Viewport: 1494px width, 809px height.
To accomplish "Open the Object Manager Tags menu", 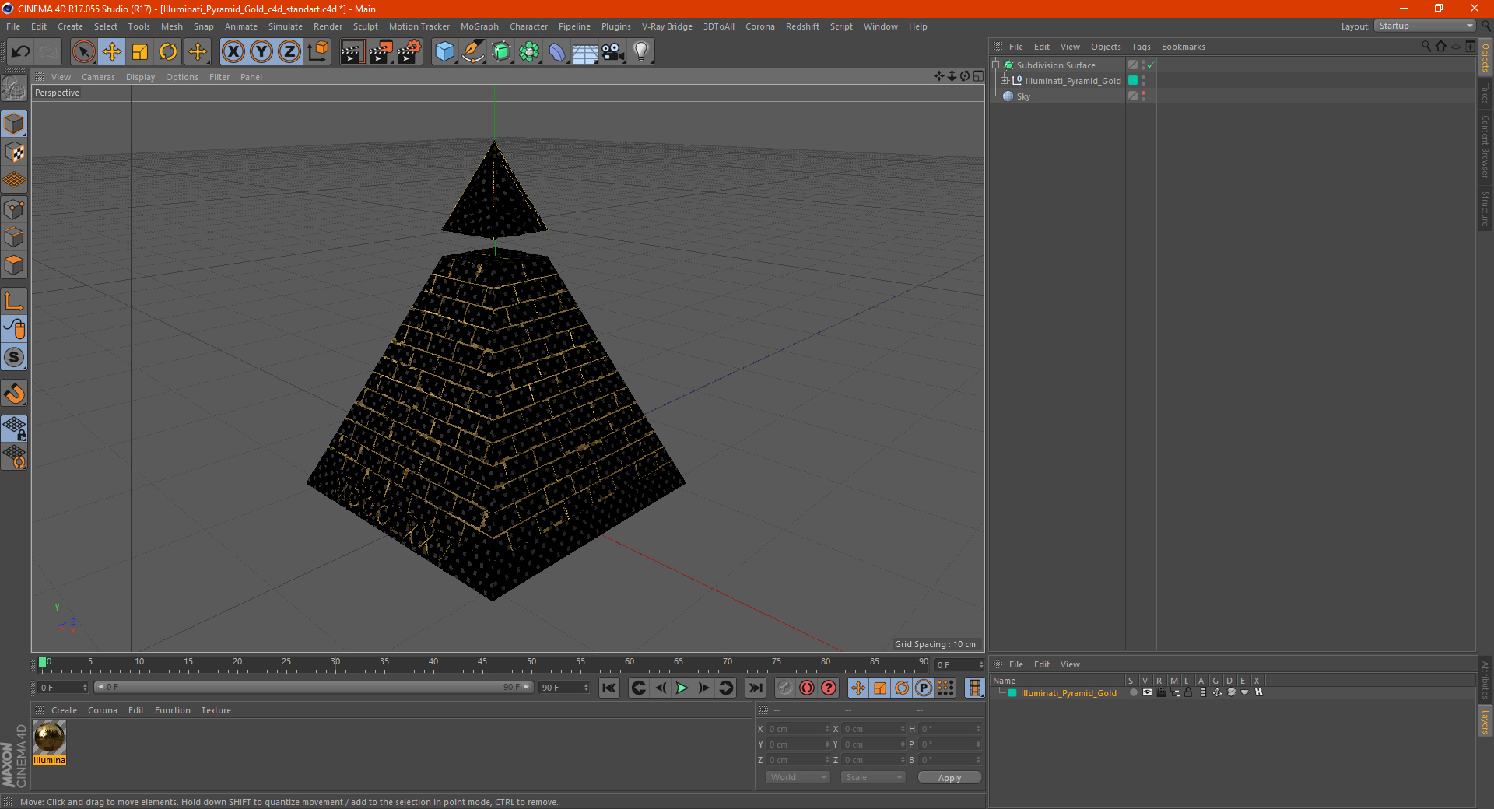I will [1141, 47].
